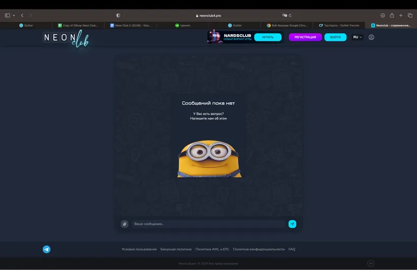Click the Neon Club logo
Screen dimensions: 417x270
click(66, 39)
